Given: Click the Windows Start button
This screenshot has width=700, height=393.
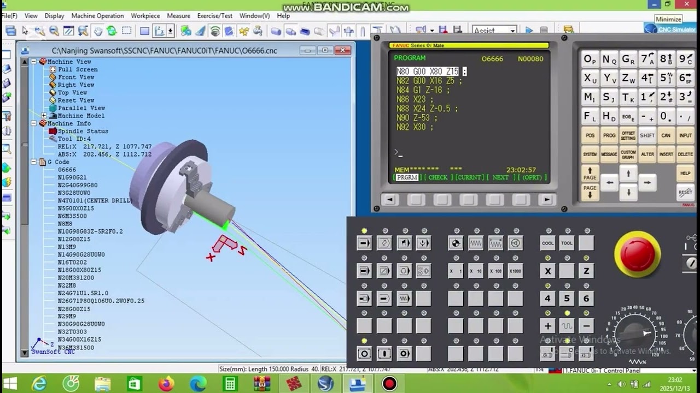Looking at the screenshot, I should coord(10,384).
